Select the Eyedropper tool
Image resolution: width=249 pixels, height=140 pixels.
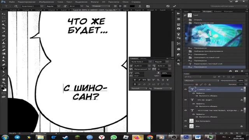(4, 32)
